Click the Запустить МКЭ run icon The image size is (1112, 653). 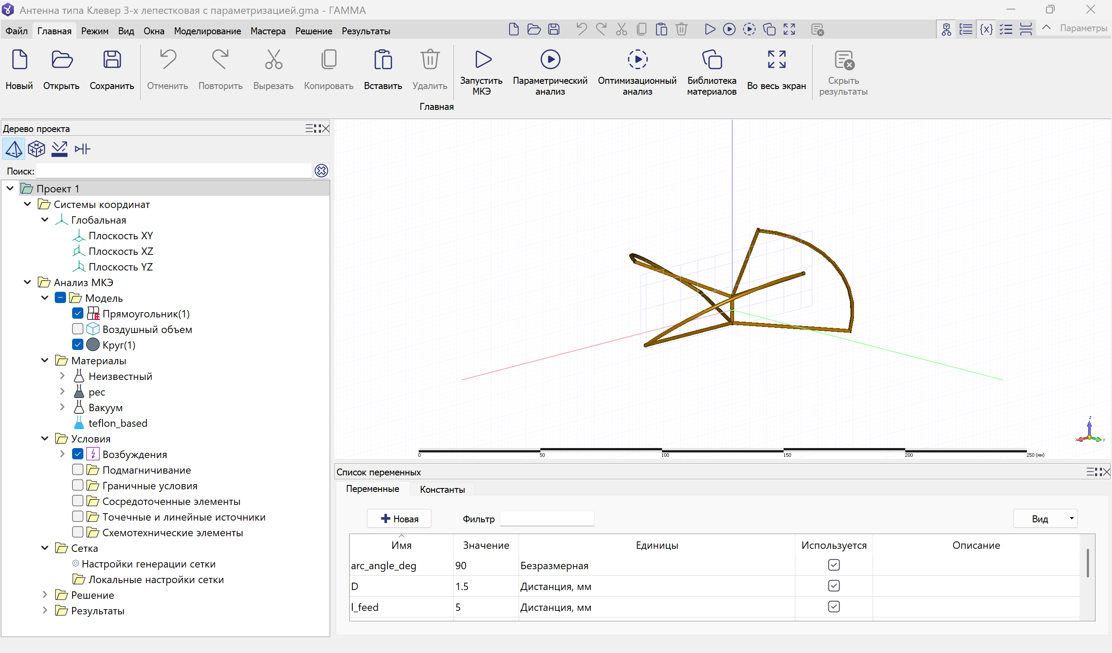(482, 60)
